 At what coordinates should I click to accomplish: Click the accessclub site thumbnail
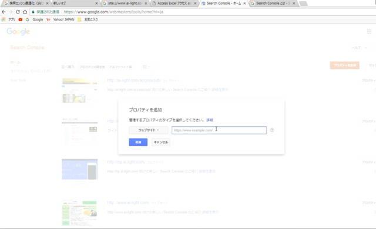click(80, 90)
